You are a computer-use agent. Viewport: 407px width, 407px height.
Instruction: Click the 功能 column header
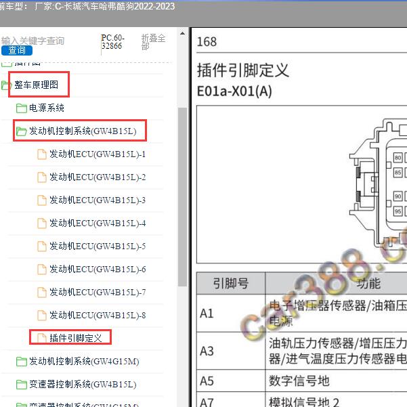point(368,283)
